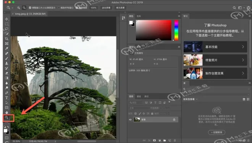Expand the 修复照片 tutorial chevron
252x143 pixels.
(x=243, y=60)
